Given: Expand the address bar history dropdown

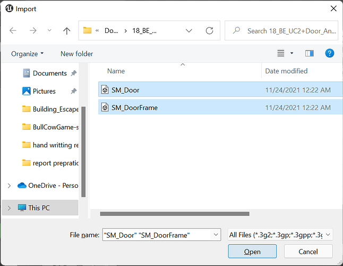Looking at the screenshot, I should (x=189, y=31).
